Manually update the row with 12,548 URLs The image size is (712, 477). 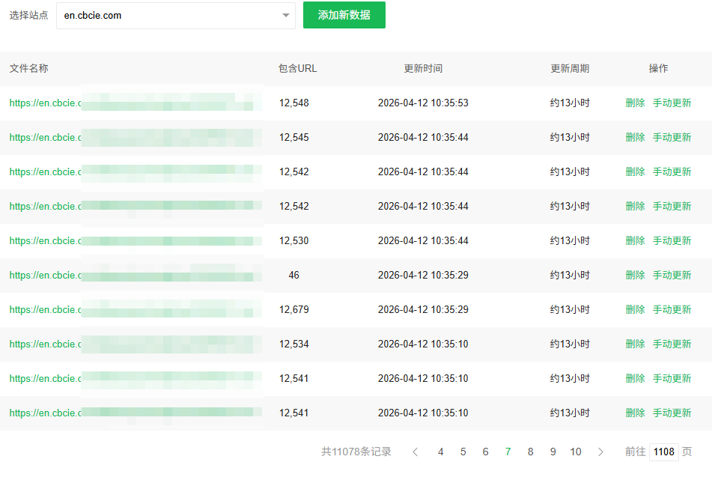tap(672, 103)
